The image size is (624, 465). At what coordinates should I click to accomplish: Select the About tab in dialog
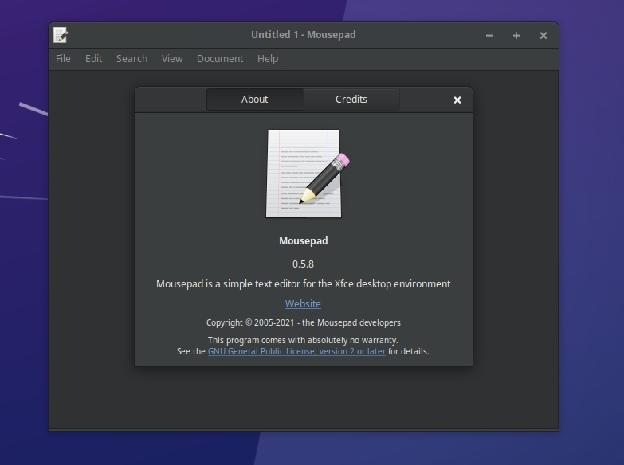tap(255, 99)
